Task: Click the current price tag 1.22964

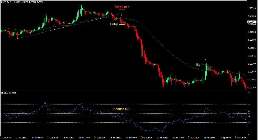Action: [x=252, y=22]
